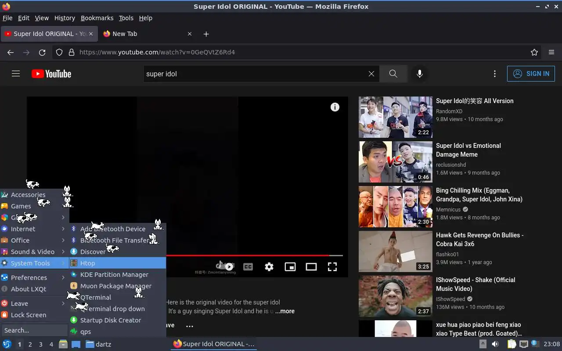Expand the Games submenu
562x351 pixels.
pos(35,206)
